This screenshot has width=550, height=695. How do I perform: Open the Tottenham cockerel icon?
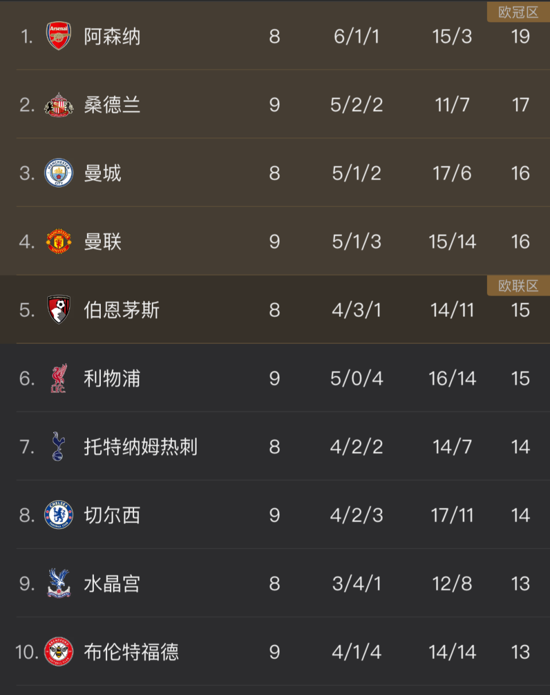pos(58,447)
